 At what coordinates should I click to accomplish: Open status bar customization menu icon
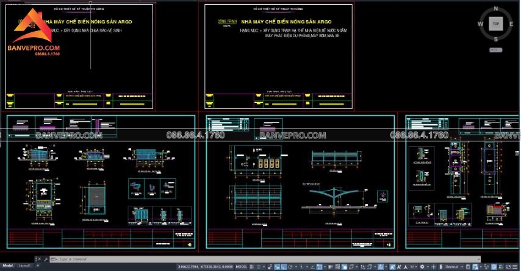click(x=515, y=267)
